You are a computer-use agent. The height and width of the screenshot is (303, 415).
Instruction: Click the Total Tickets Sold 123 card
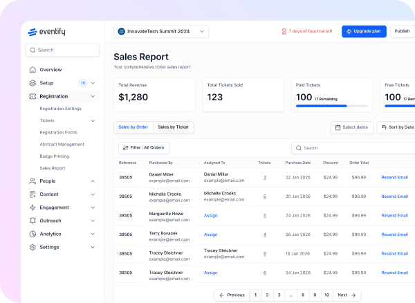[x=243, y=95]
